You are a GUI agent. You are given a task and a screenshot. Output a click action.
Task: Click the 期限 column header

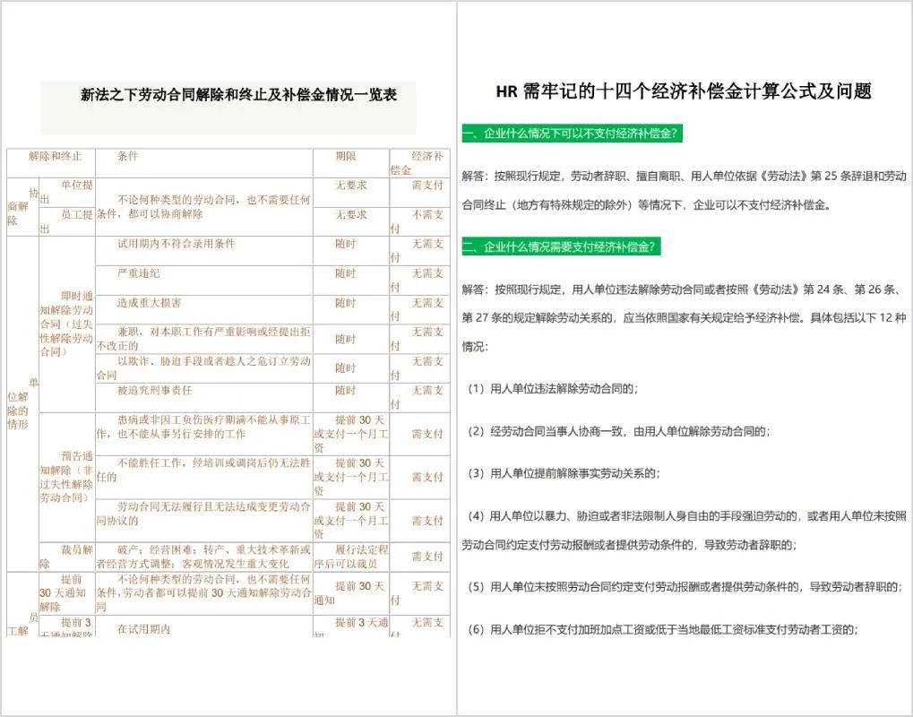[346, 156]
